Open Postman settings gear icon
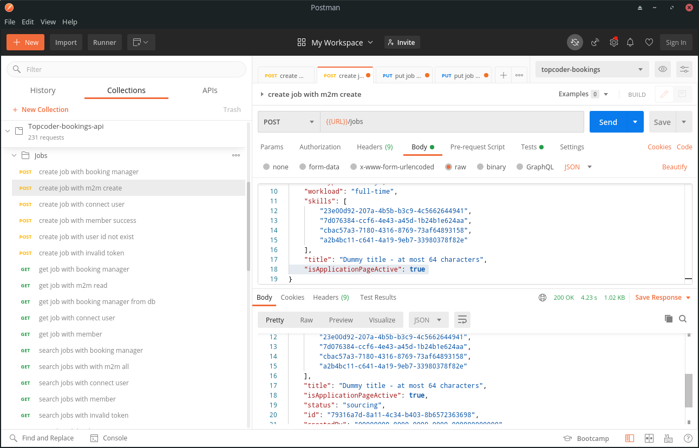 tap(613, 42)
